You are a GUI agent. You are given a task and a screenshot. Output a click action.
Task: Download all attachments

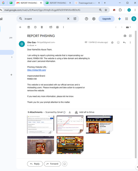click(x=70, y=112)
